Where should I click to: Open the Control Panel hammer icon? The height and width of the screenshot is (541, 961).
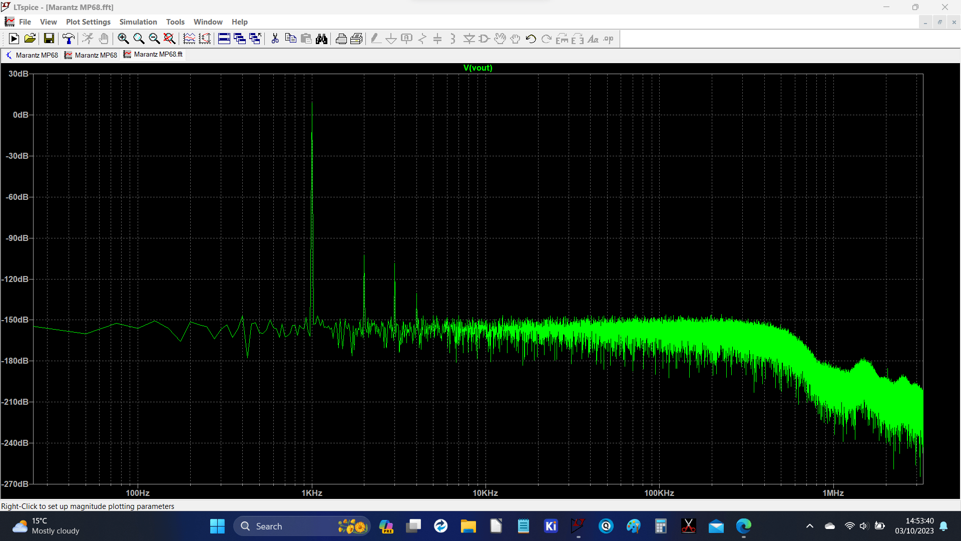(x=69, y=39)
